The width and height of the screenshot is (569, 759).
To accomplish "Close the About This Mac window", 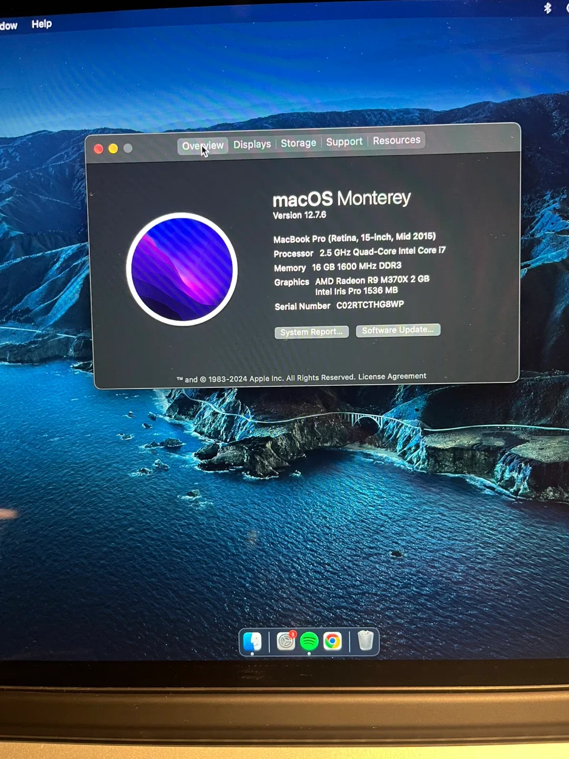I will click(x=98, y=149).
